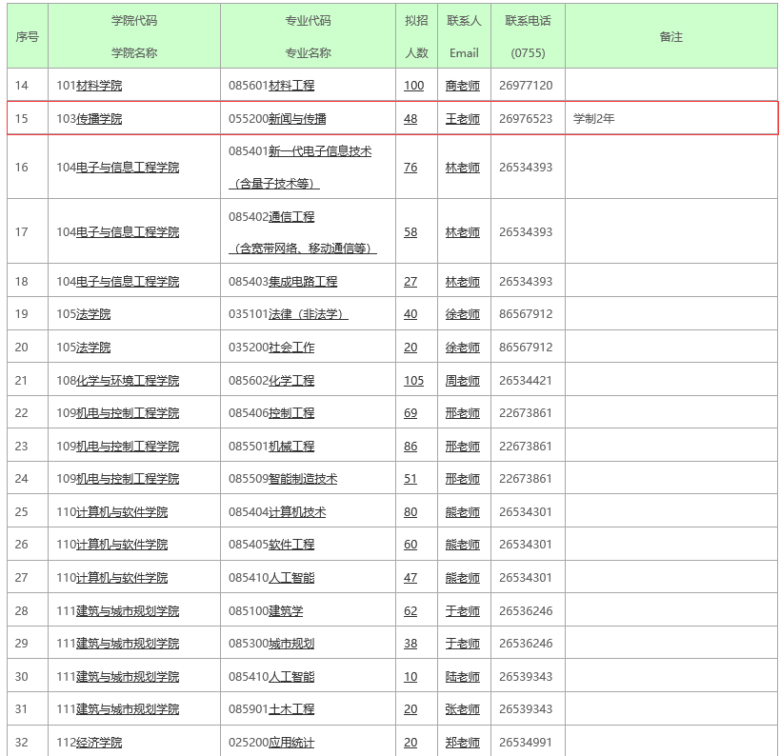Click enrollment number 27
Screen dimensions: 780x756
tap(410, 282)
